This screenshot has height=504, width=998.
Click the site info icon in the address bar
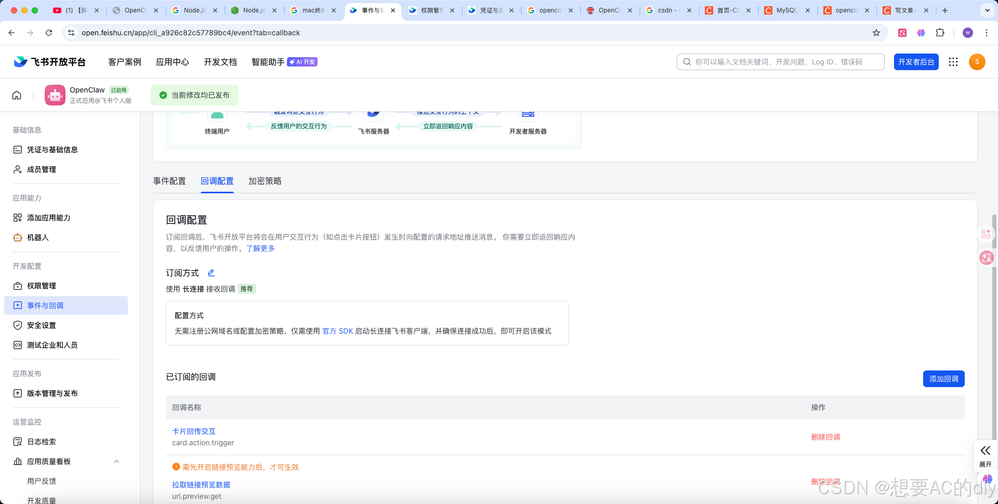(x=71, y=33)
